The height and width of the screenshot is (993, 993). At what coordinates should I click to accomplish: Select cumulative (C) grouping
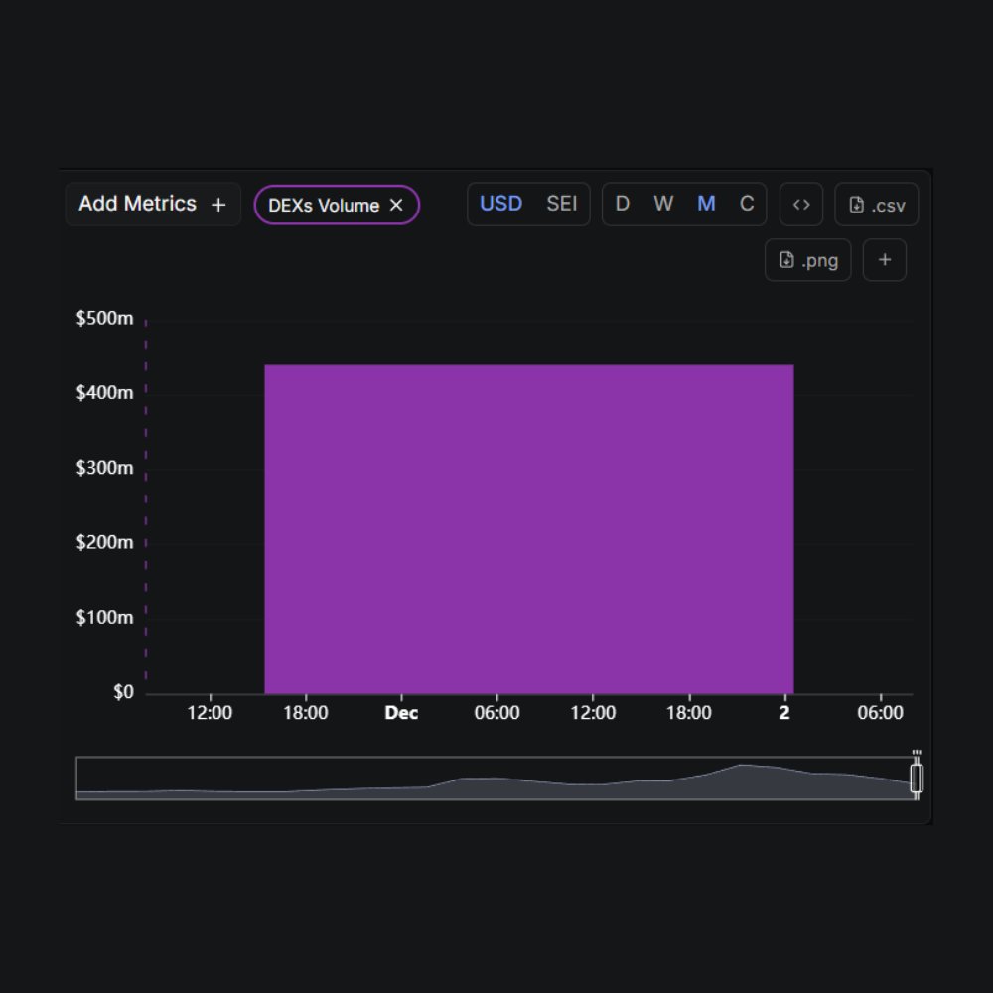(747, 204)
